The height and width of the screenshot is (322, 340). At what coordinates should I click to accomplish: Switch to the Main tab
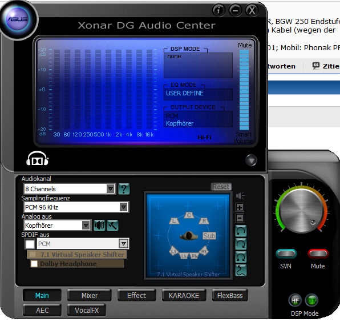[42, 296]
